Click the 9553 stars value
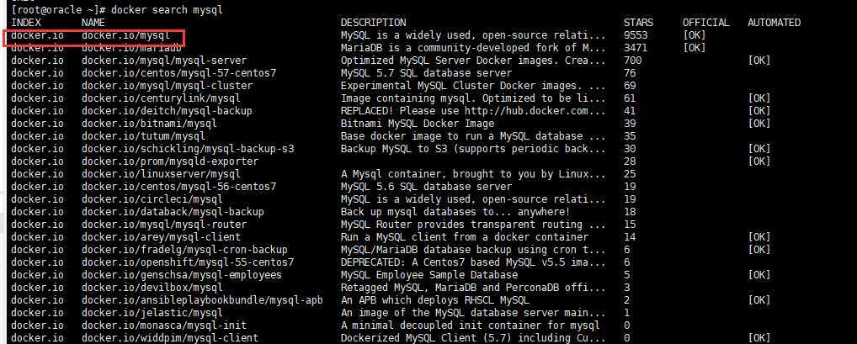This screenshot has height=344, width=857. 635,35
